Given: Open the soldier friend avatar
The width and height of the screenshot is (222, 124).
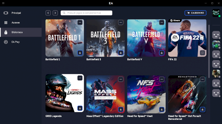Looking at the screenshot, I should point(216,73).
